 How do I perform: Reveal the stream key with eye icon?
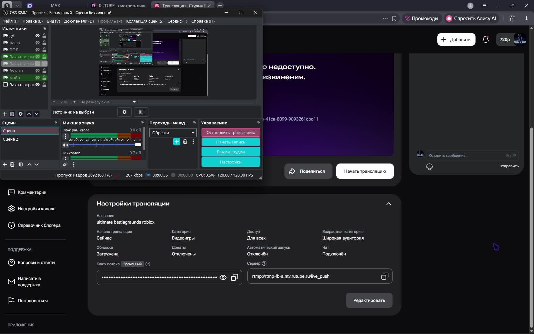click(x=223, y=277)
